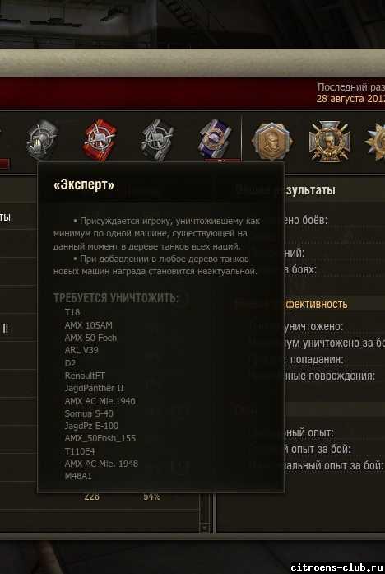Click the black-ribbon grey Expert medal
Image resolution: width=385 pixels, height=574 pixels.
[x=158, y=140]
